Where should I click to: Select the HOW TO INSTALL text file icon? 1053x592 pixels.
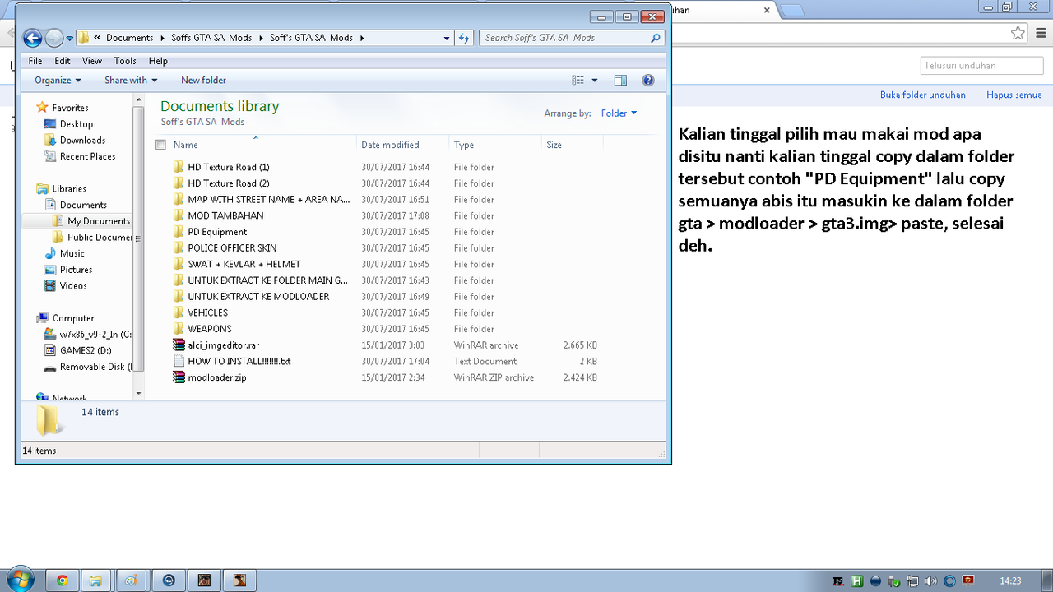point(179,362)
